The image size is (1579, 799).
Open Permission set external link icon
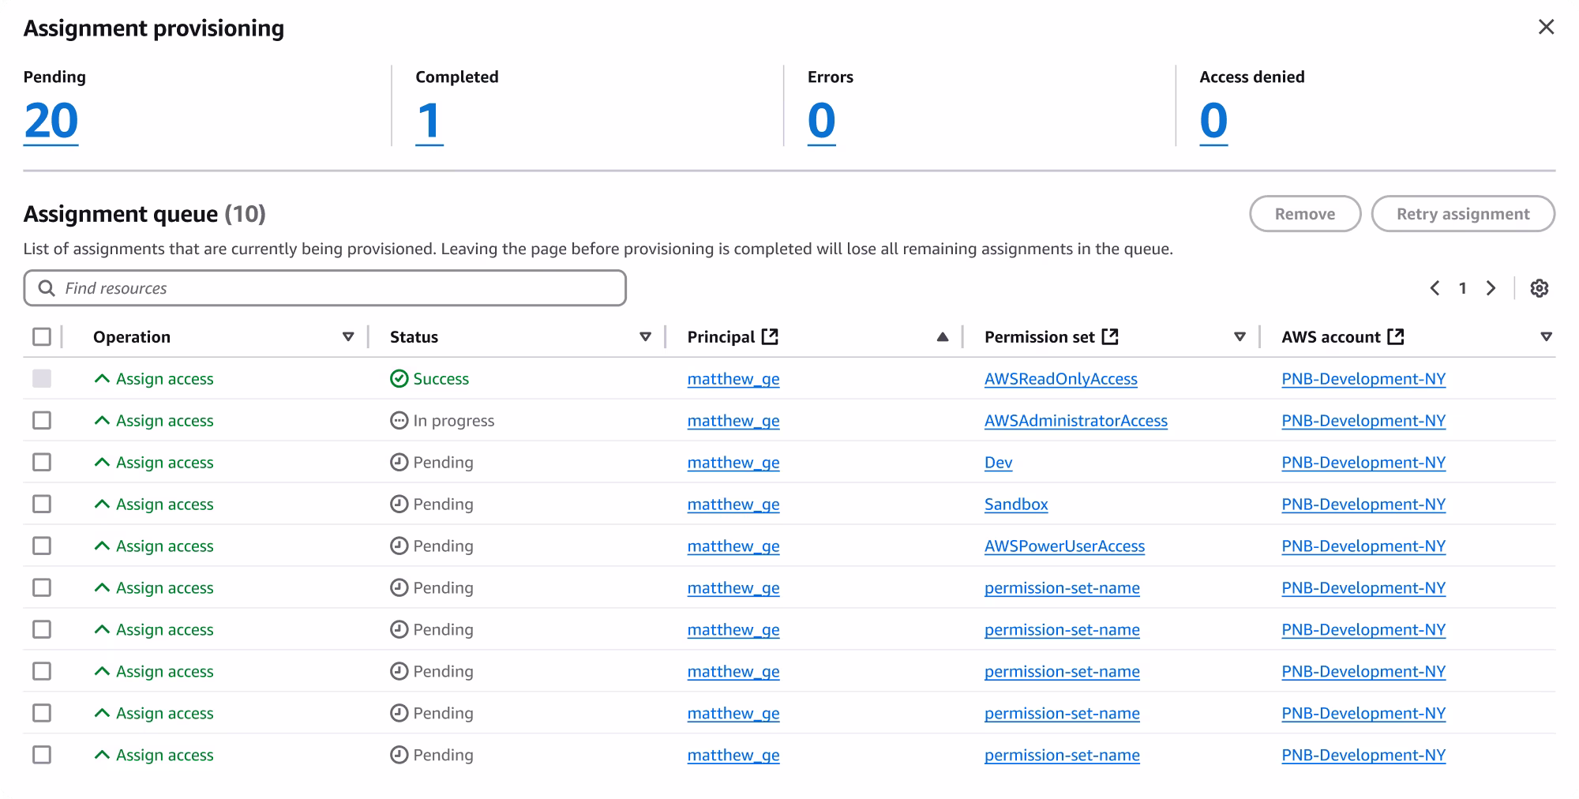pyautogui.click(x=1110, y=336)
